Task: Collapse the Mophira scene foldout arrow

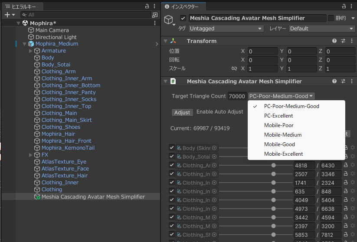Action: [x=19, y=23]
